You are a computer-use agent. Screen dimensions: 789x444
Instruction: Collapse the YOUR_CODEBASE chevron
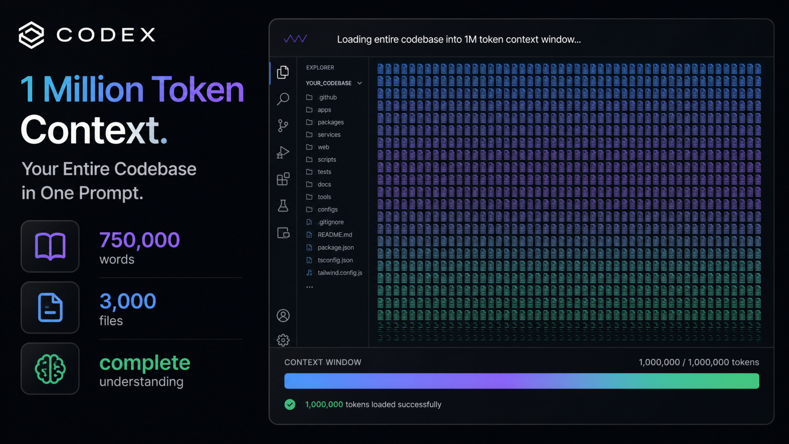pyautogui.click(x=359, y=83)
